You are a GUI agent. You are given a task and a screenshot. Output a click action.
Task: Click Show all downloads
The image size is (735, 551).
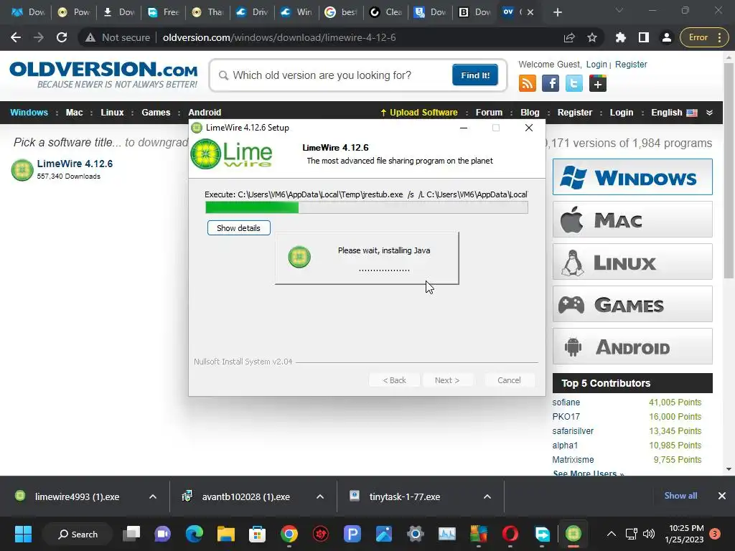pyautogui.click(x=680, y=496)
